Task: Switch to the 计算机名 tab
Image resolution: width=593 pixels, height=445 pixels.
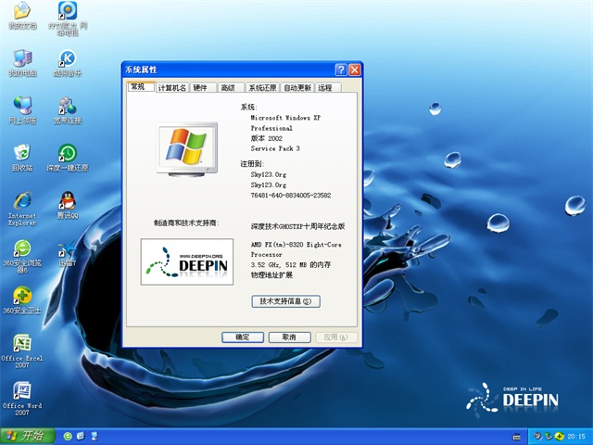Action: coord(172,88)
